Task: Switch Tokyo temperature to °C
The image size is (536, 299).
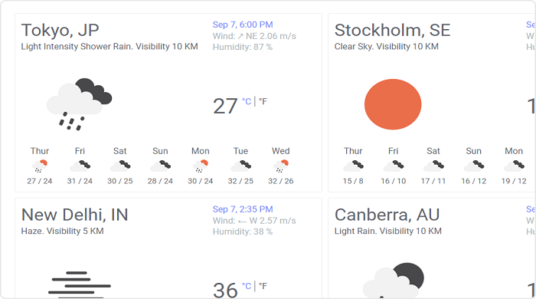Action: pos(247,102)
